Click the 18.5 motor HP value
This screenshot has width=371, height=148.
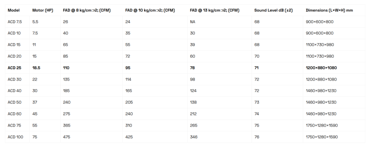click(37, 68)
